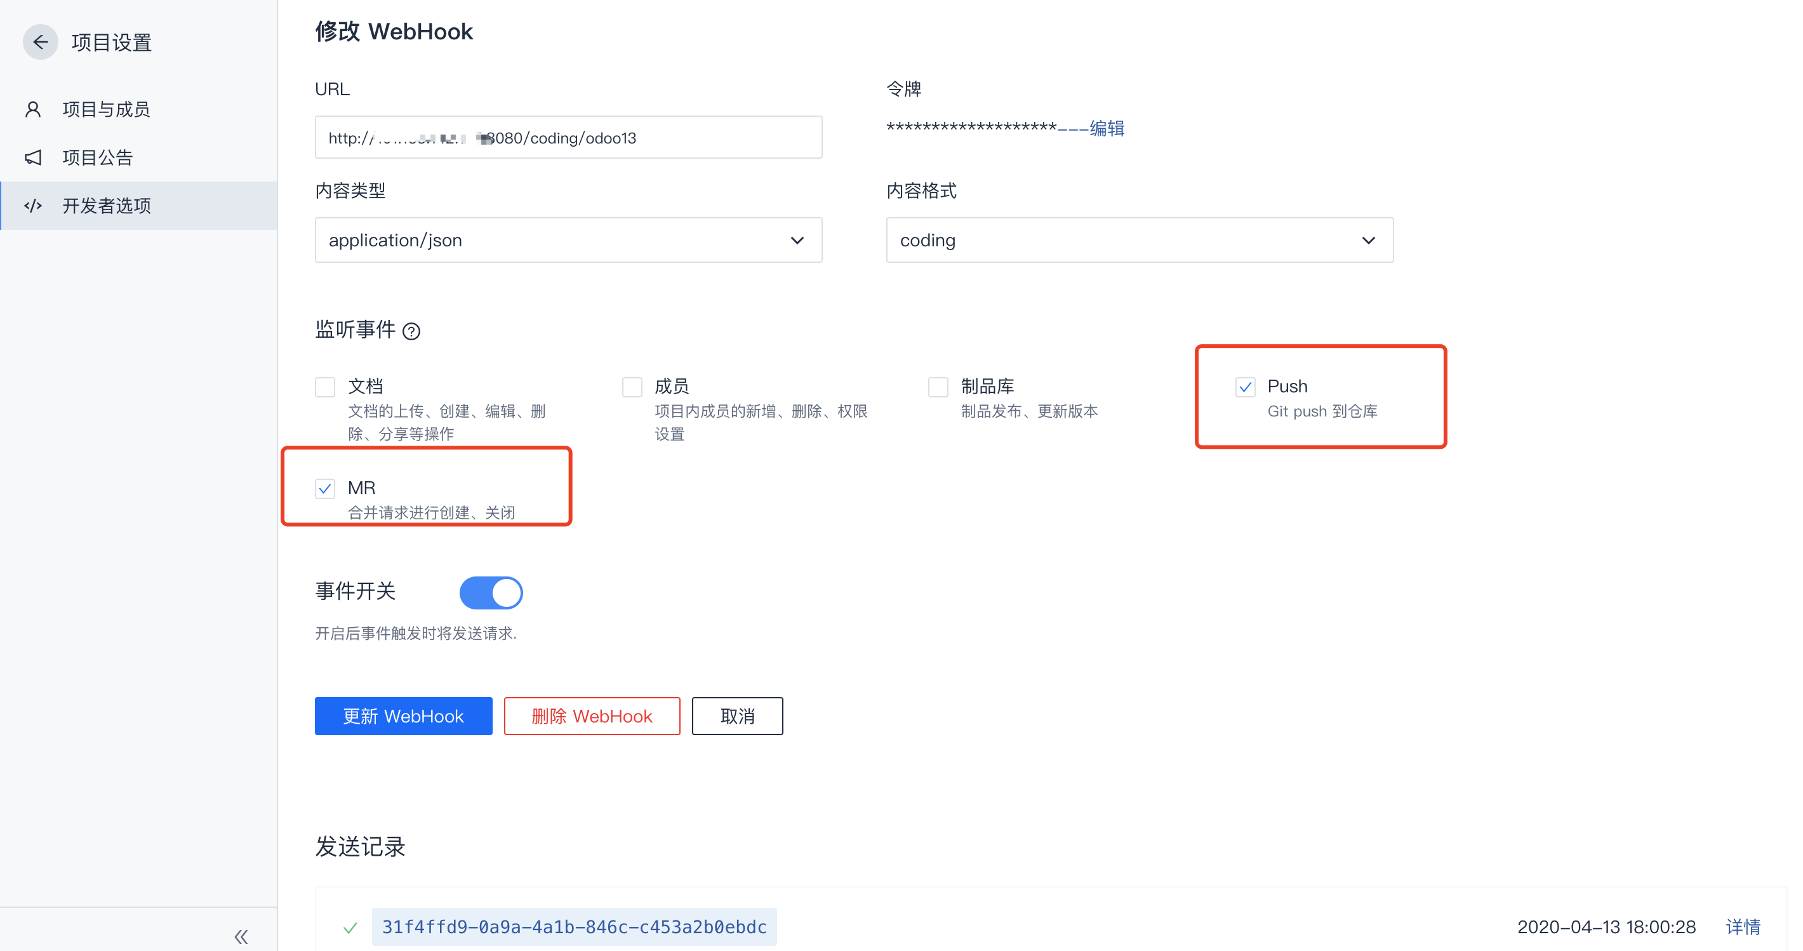Viewport: 1803px width, 951px height.
Task: Click the 删除 WebHook button
Action: coord(592,716)
